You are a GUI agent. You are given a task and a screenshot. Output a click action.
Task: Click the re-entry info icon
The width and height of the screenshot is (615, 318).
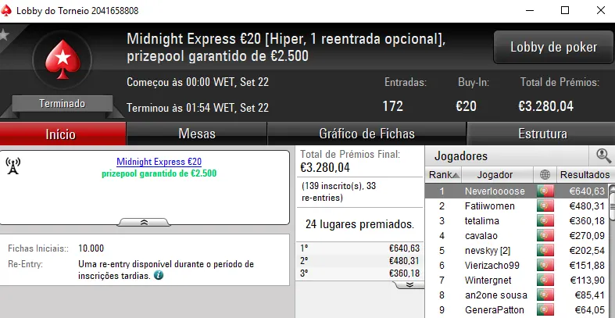point(159,276)
